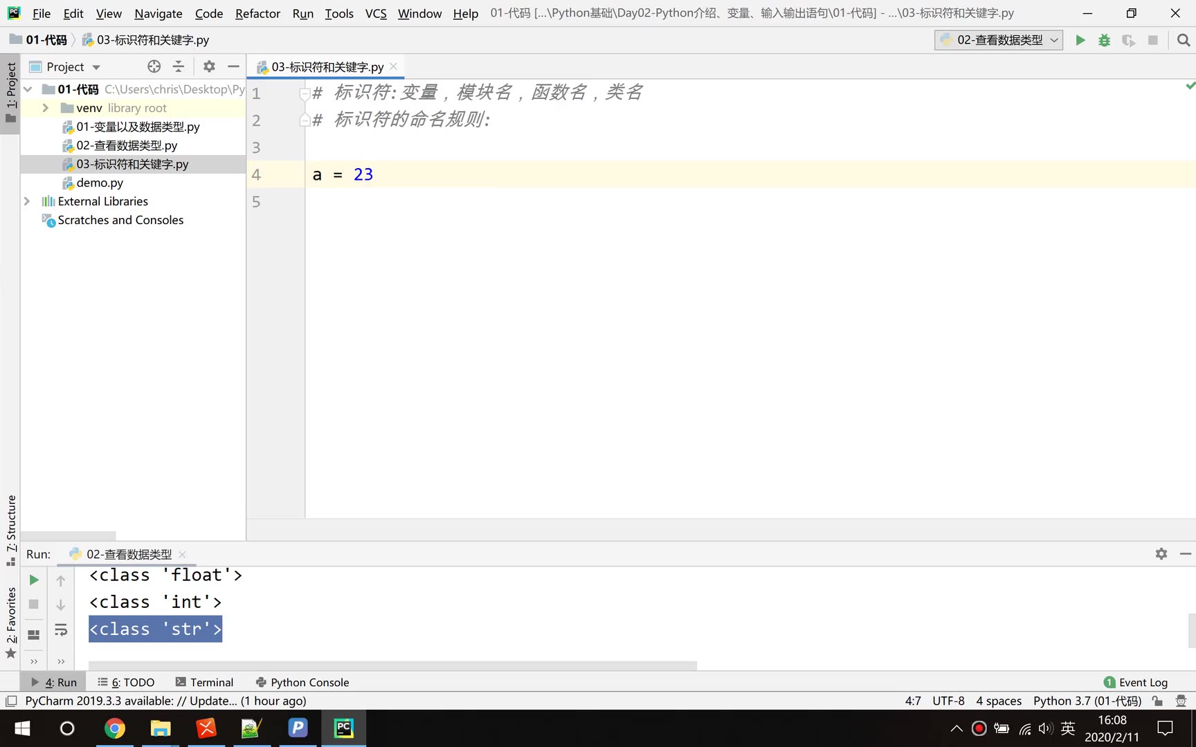1196x747 pixels.
Task: Click the inspector hector icon in status bar
Action: pos(1181,701)
